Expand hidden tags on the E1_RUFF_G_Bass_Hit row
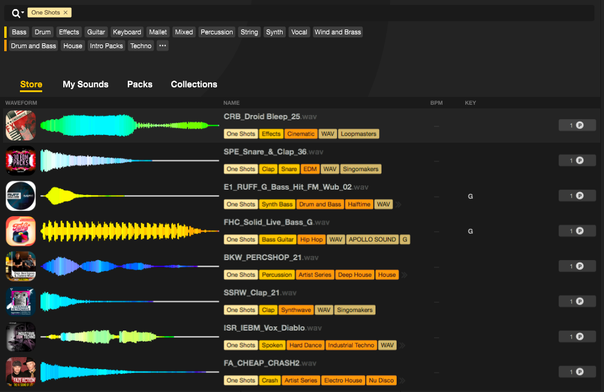The height and width of the screenshot is (392, 604). pos(397,204)
